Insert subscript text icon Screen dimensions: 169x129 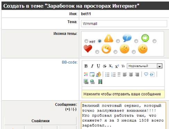click(x=111, y=66)
